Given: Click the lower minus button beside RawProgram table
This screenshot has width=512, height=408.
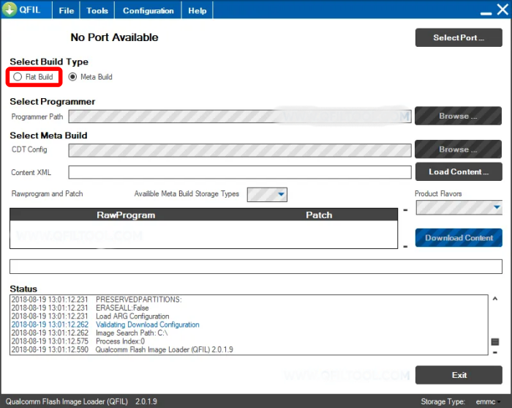Looking at the screenshot, I should 405,247.
